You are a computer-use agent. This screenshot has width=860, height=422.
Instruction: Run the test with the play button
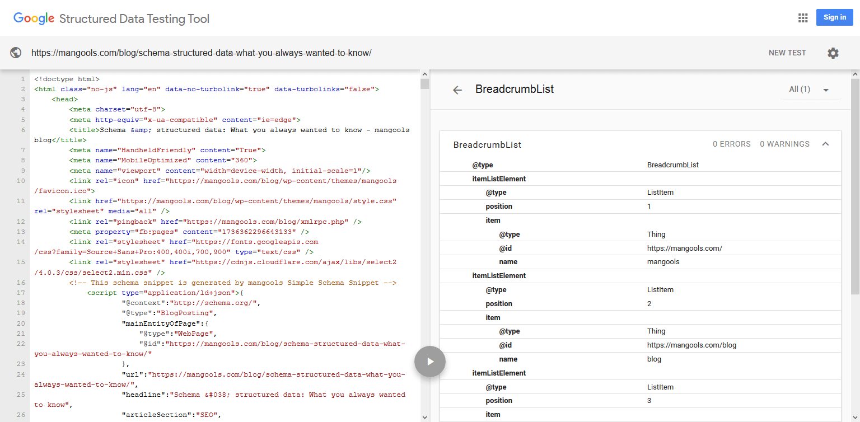430,362
